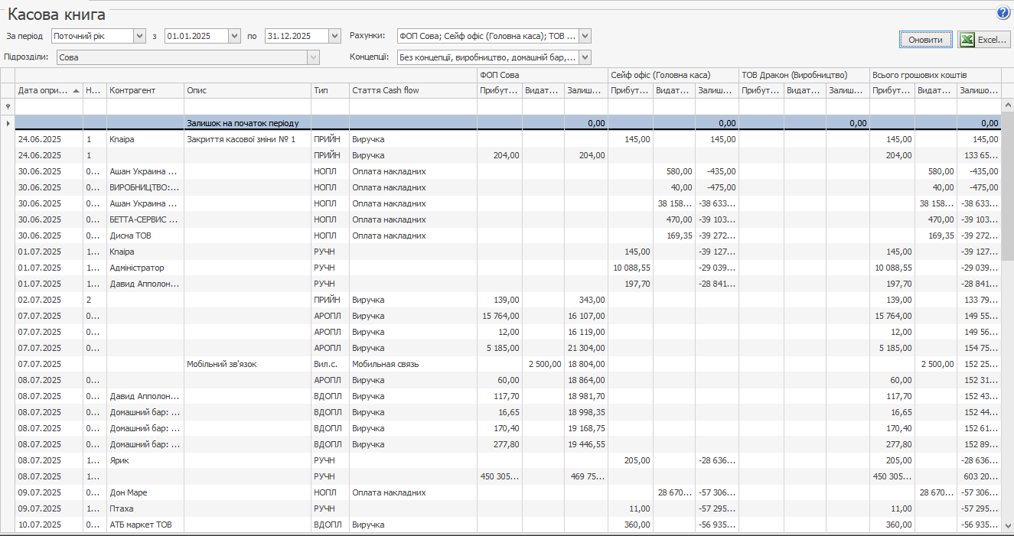1014x536 pixels.
Task: Click the filter cell under the Опис column
Action: coord(247,106)
